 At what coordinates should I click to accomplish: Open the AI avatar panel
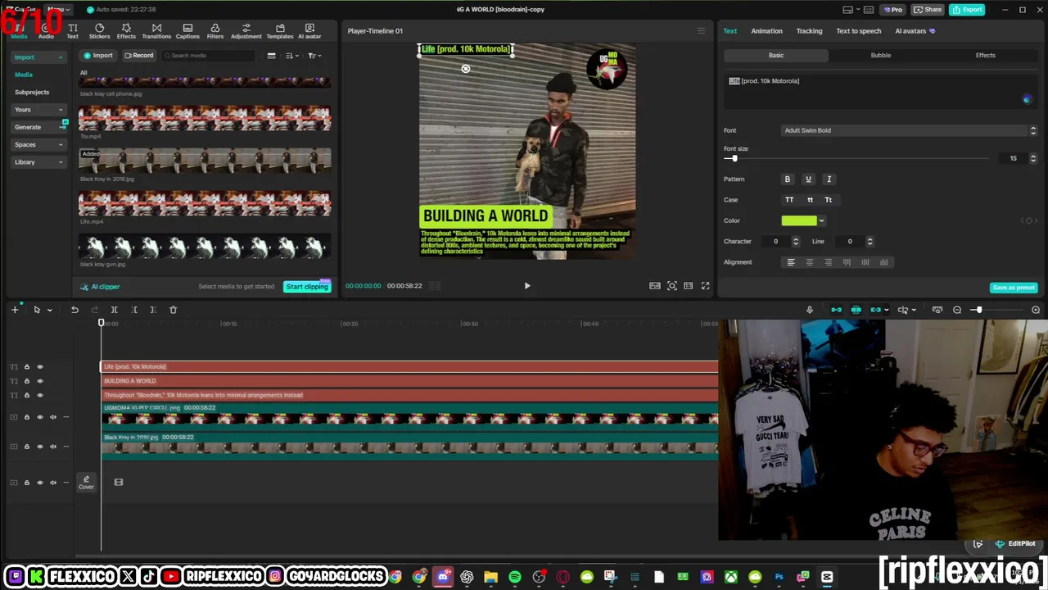click(x=309, y=31)
